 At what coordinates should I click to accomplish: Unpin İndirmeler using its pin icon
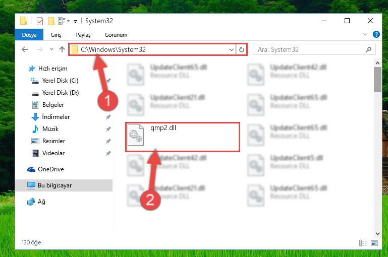click(108, 117)
